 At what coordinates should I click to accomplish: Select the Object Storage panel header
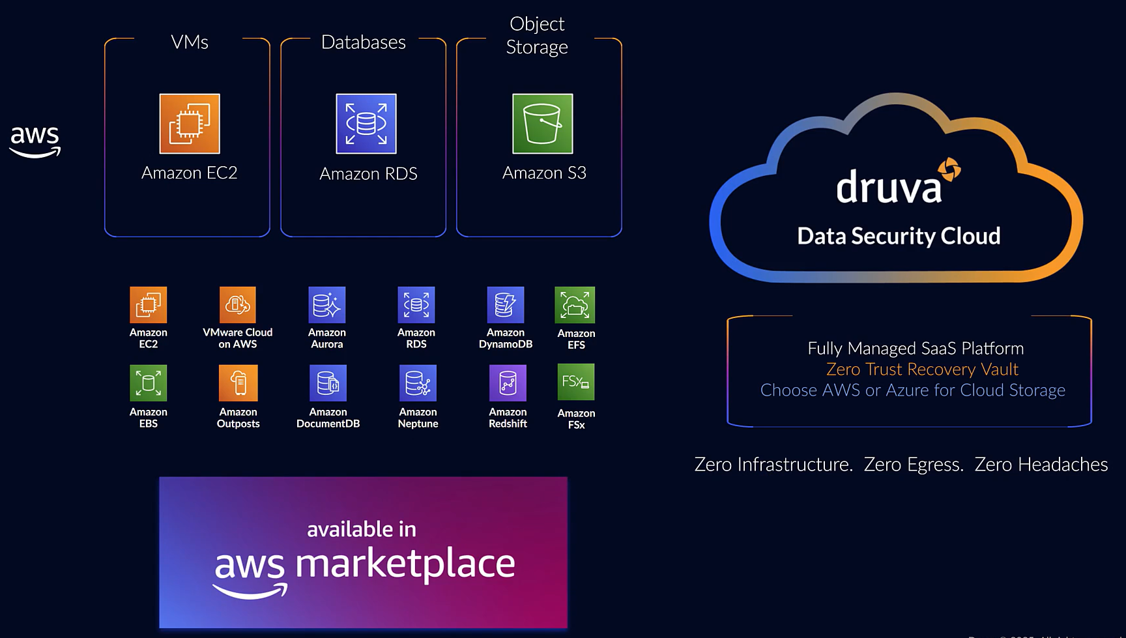pyautogui.click(x=536, y=35)
